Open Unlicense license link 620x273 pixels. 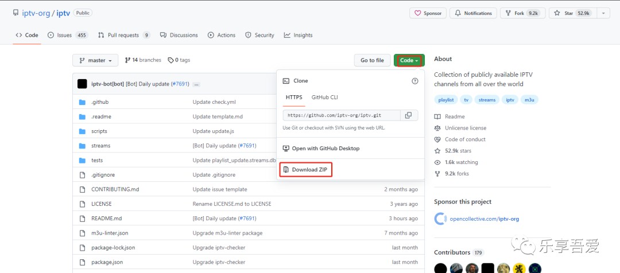click(x=460, y=128)
